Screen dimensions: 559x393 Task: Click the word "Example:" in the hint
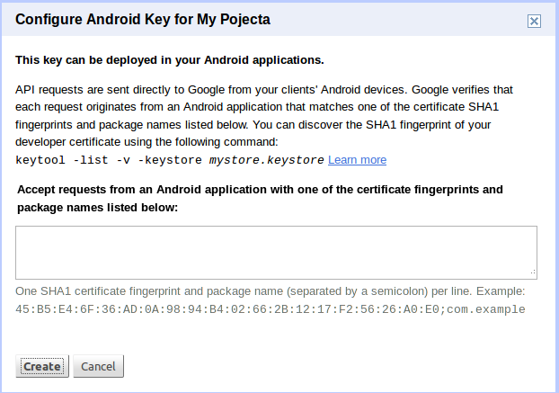[x=501, y=292]
